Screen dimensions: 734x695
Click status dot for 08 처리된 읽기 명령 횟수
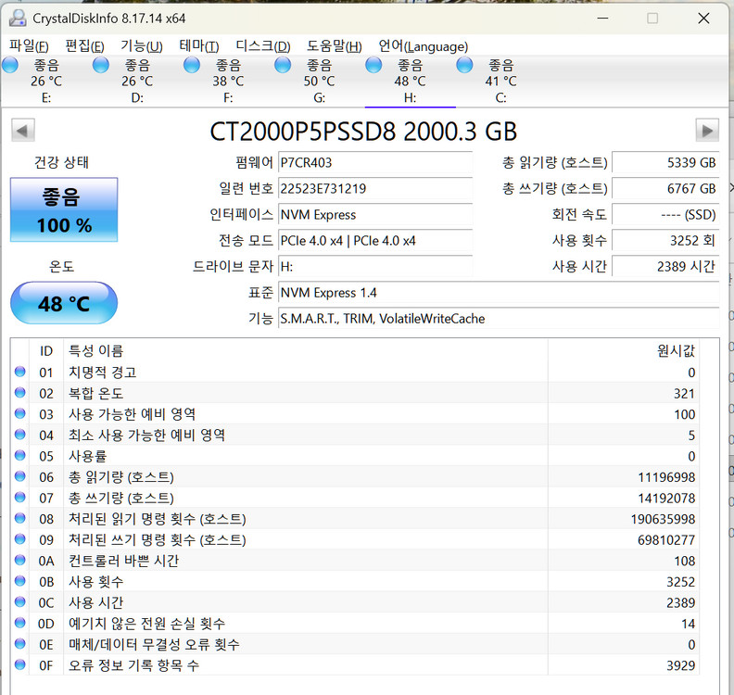tap(19, 518)
